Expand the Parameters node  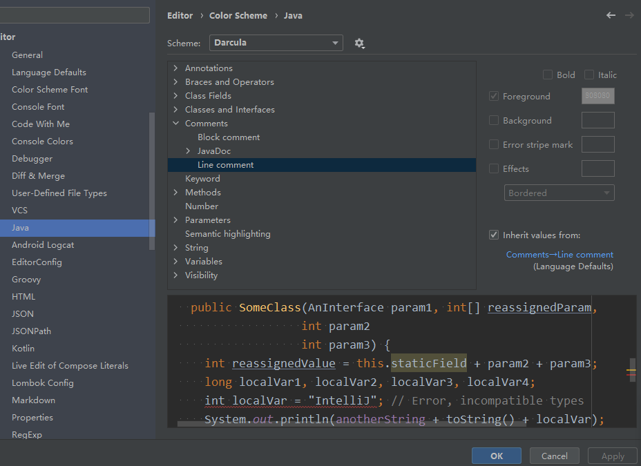[x=175, y=220]
